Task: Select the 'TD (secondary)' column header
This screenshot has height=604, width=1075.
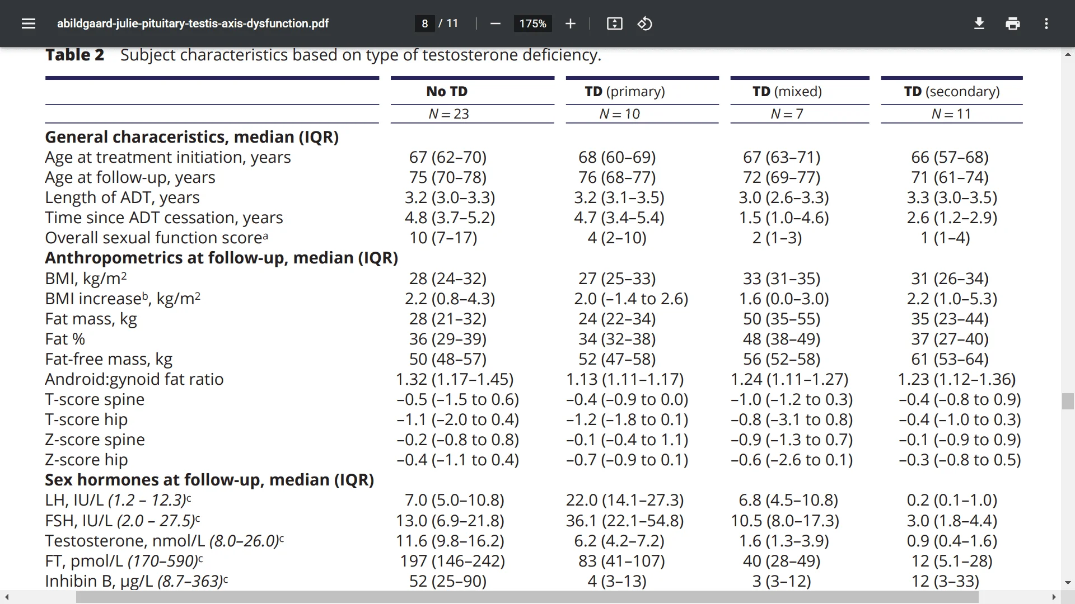Action: click(x=952, y=91)
